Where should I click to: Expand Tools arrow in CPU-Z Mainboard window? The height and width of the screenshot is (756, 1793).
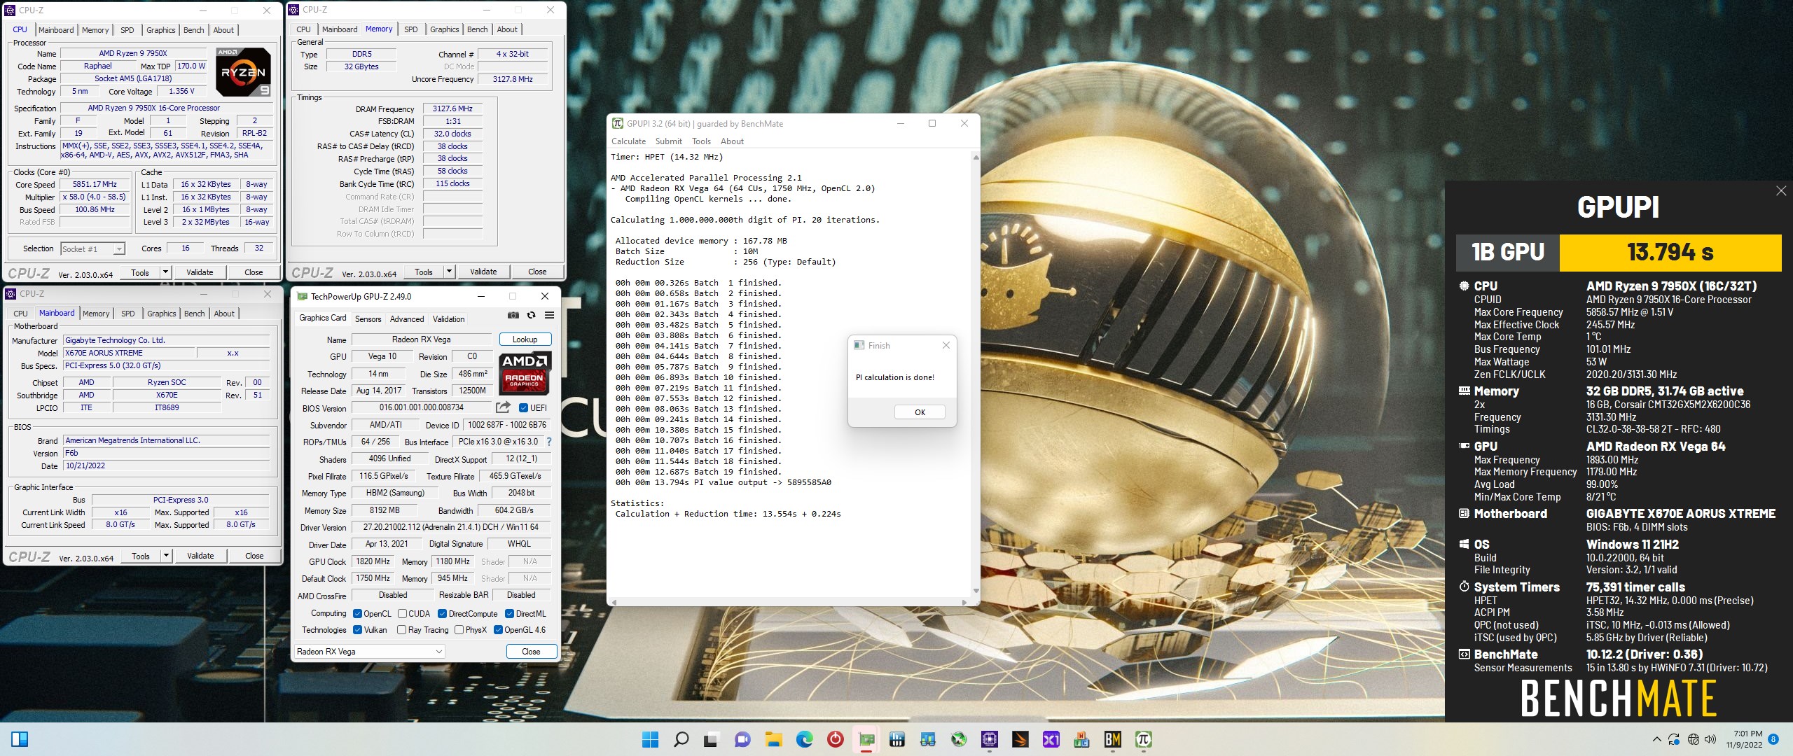pos(166,556)
